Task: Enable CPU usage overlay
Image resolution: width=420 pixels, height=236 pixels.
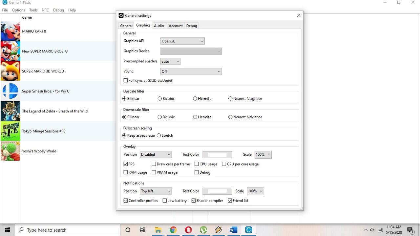Action: (206, 164)
